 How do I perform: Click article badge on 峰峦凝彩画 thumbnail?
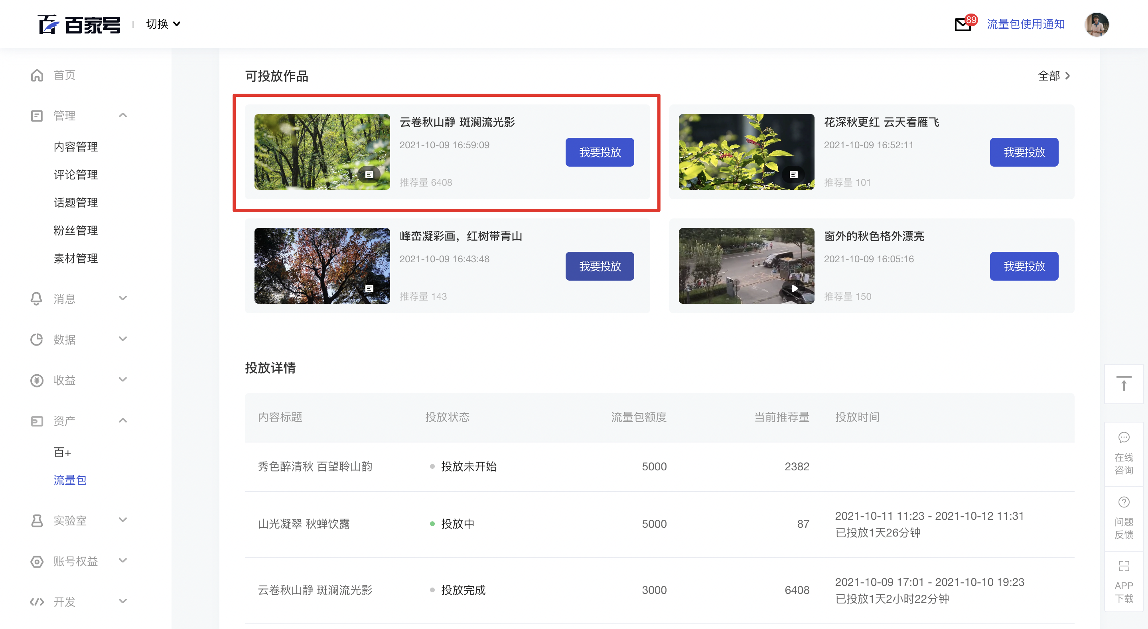tap(369, 289)
